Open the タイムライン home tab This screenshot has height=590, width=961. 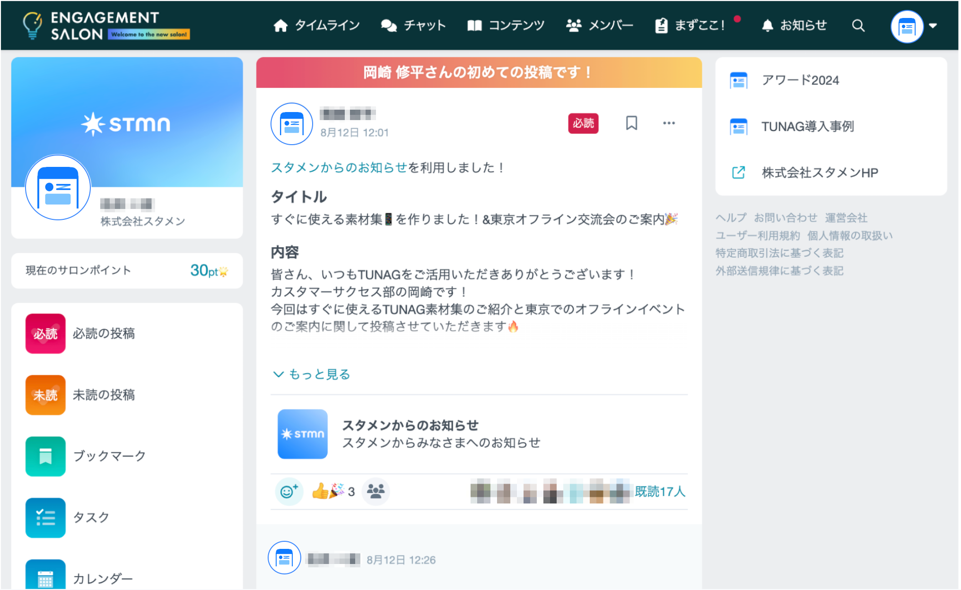click(x=317, y=26)
